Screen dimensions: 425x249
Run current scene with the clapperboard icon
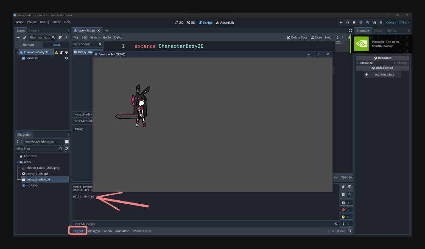pyautogui.click(x=375, y=23)
